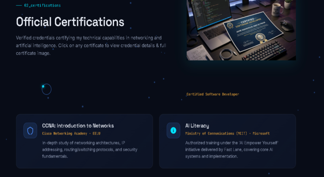
Task: Open the CCNA: Introduction to Networks certificate
Action: click(x=84, y=141)
